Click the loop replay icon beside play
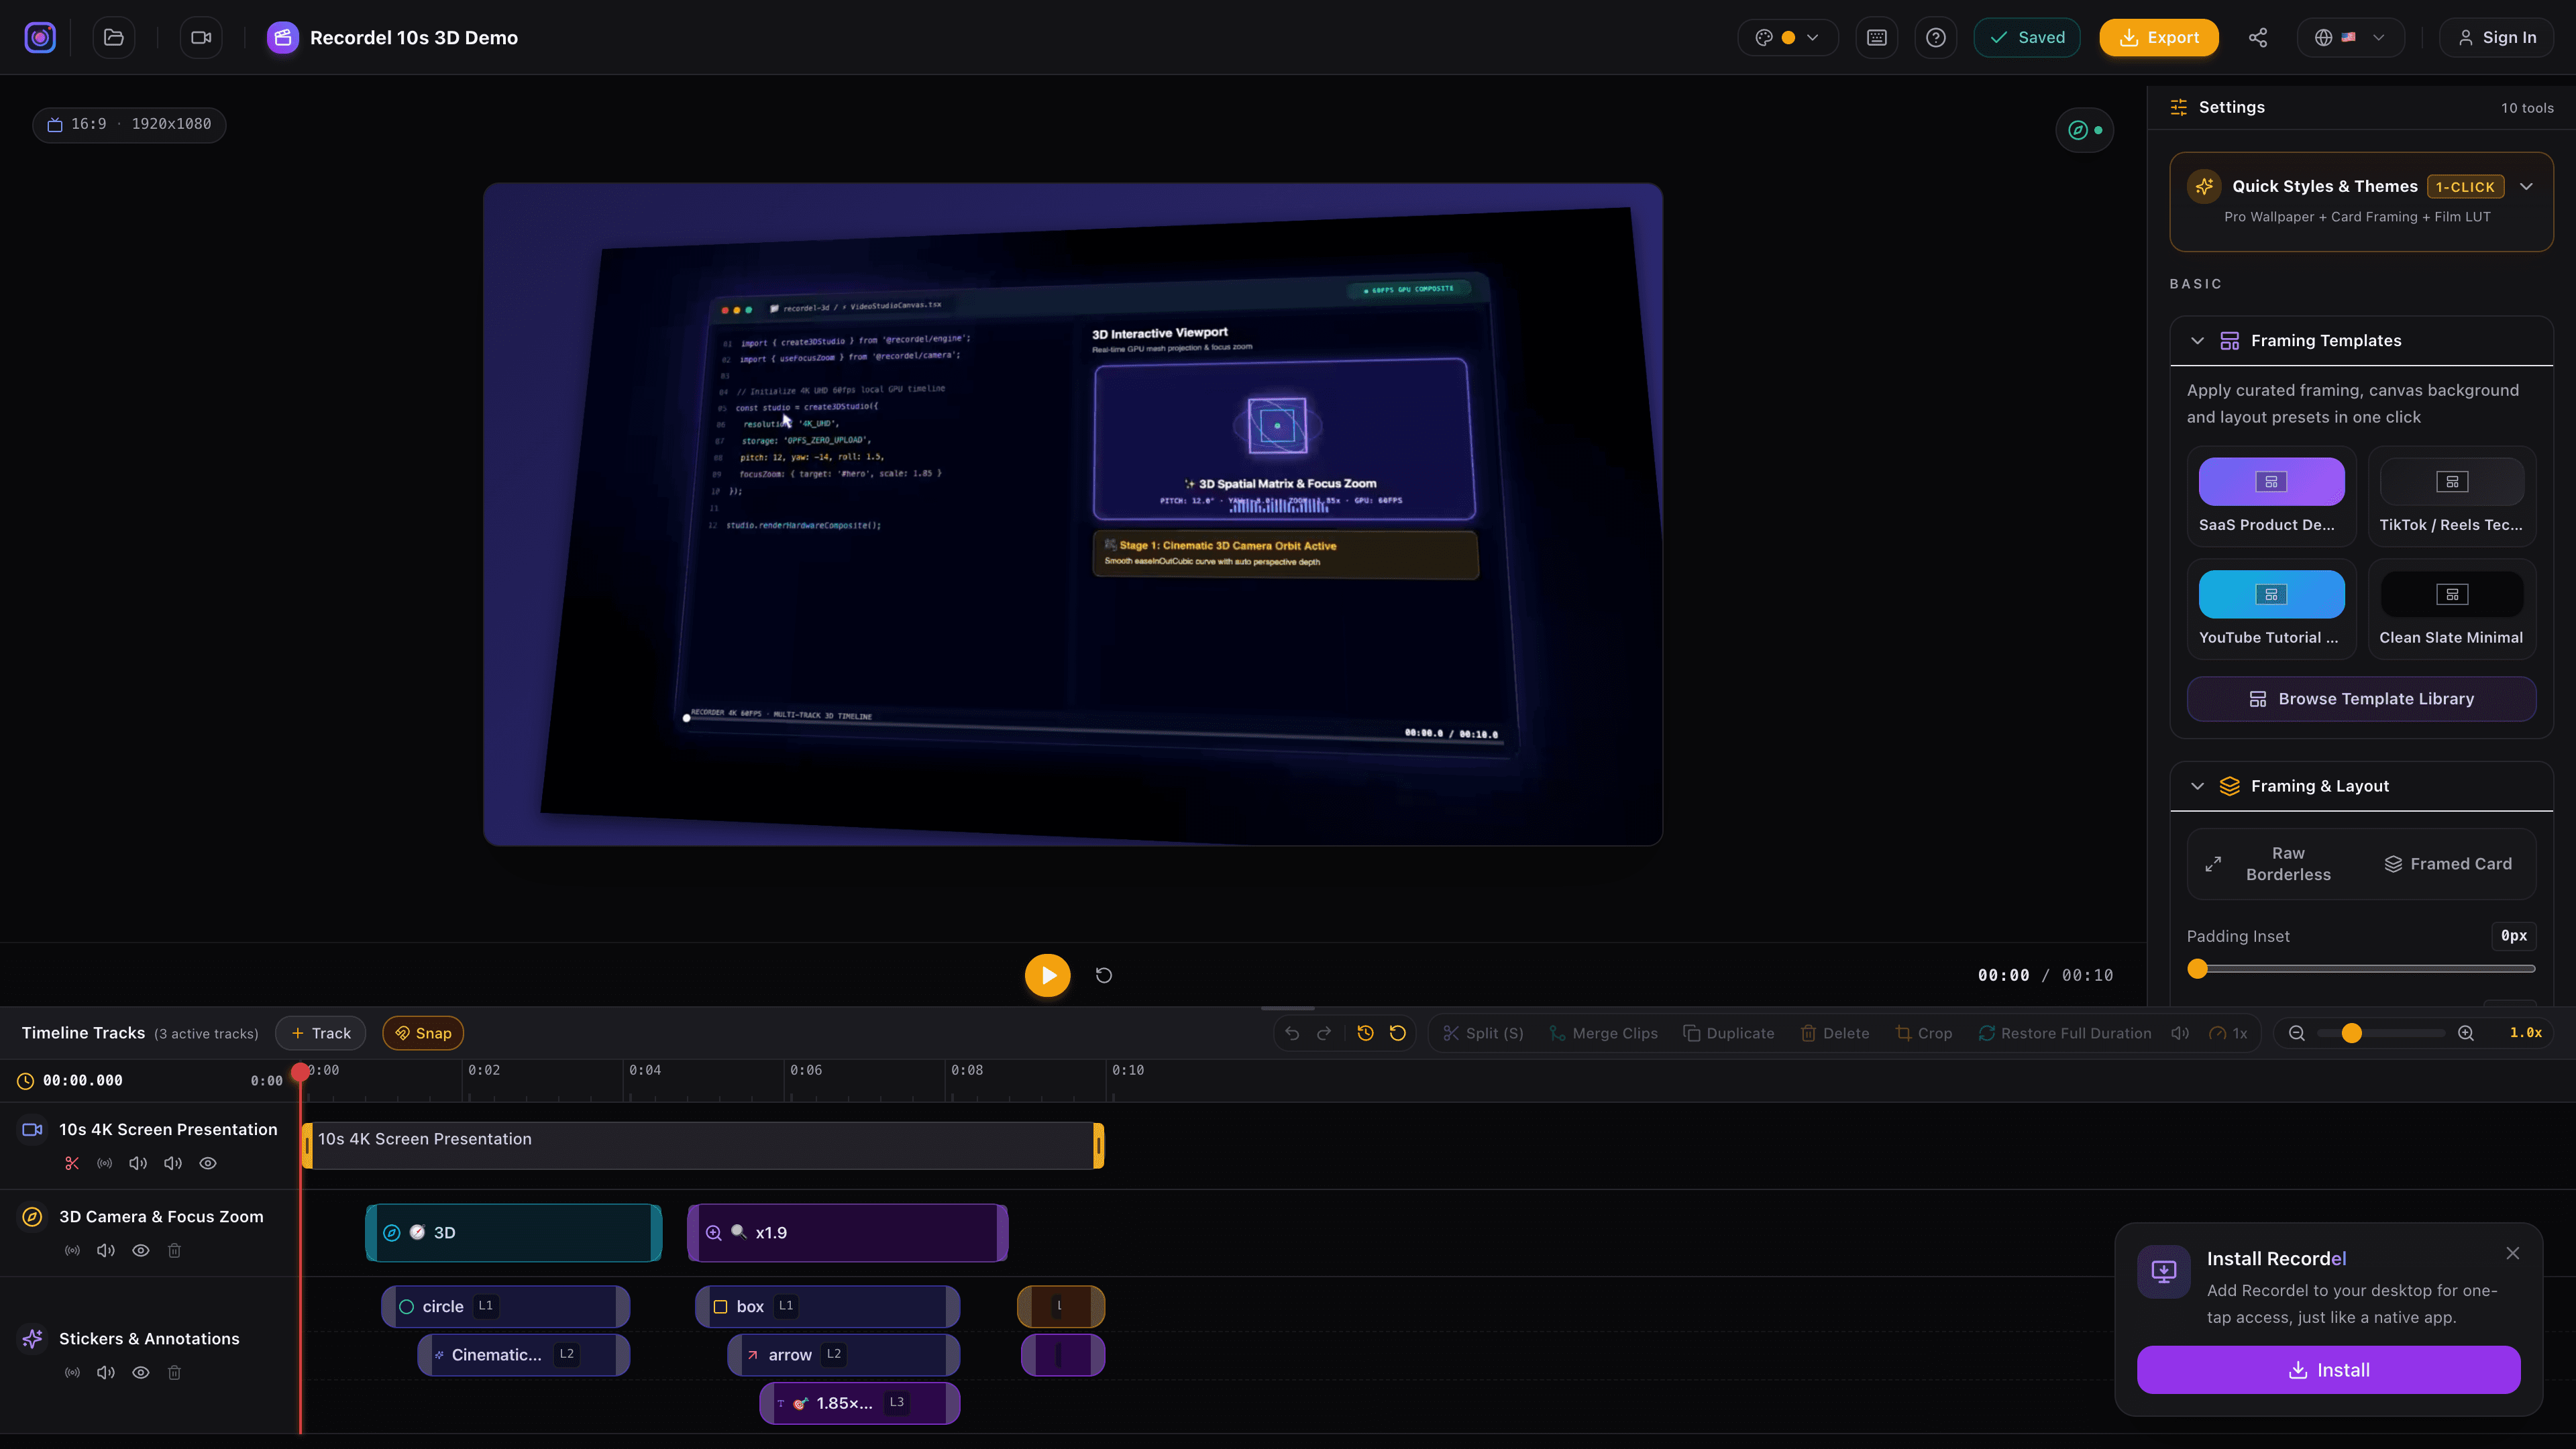This screenshot has width=2576, height=1449. (1104, 975)
